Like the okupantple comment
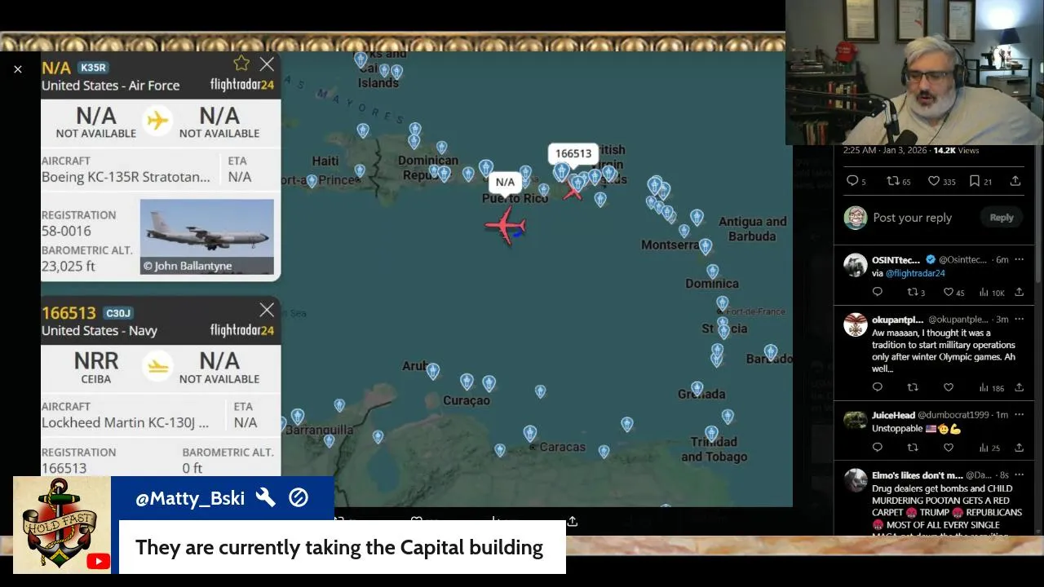1044x587 pixels. [949, 387]
